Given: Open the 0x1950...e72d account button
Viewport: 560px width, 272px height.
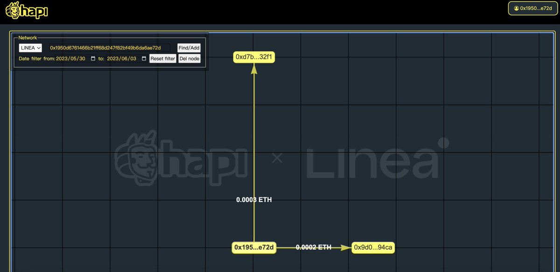Looking at the screenshot, I should coord(532,8).
